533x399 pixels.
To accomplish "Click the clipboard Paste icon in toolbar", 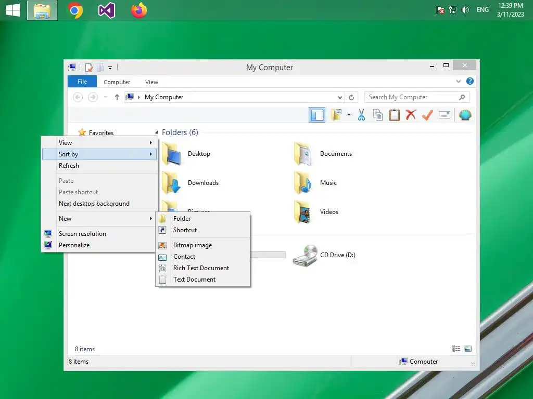I will click(x=395, y=115).
